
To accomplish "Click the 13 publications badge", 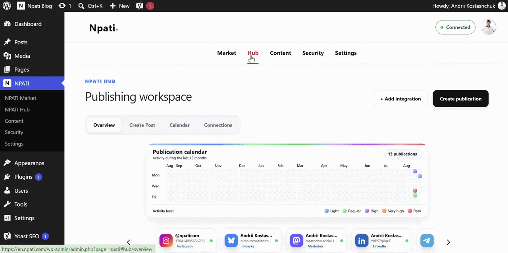I will 402,154.
